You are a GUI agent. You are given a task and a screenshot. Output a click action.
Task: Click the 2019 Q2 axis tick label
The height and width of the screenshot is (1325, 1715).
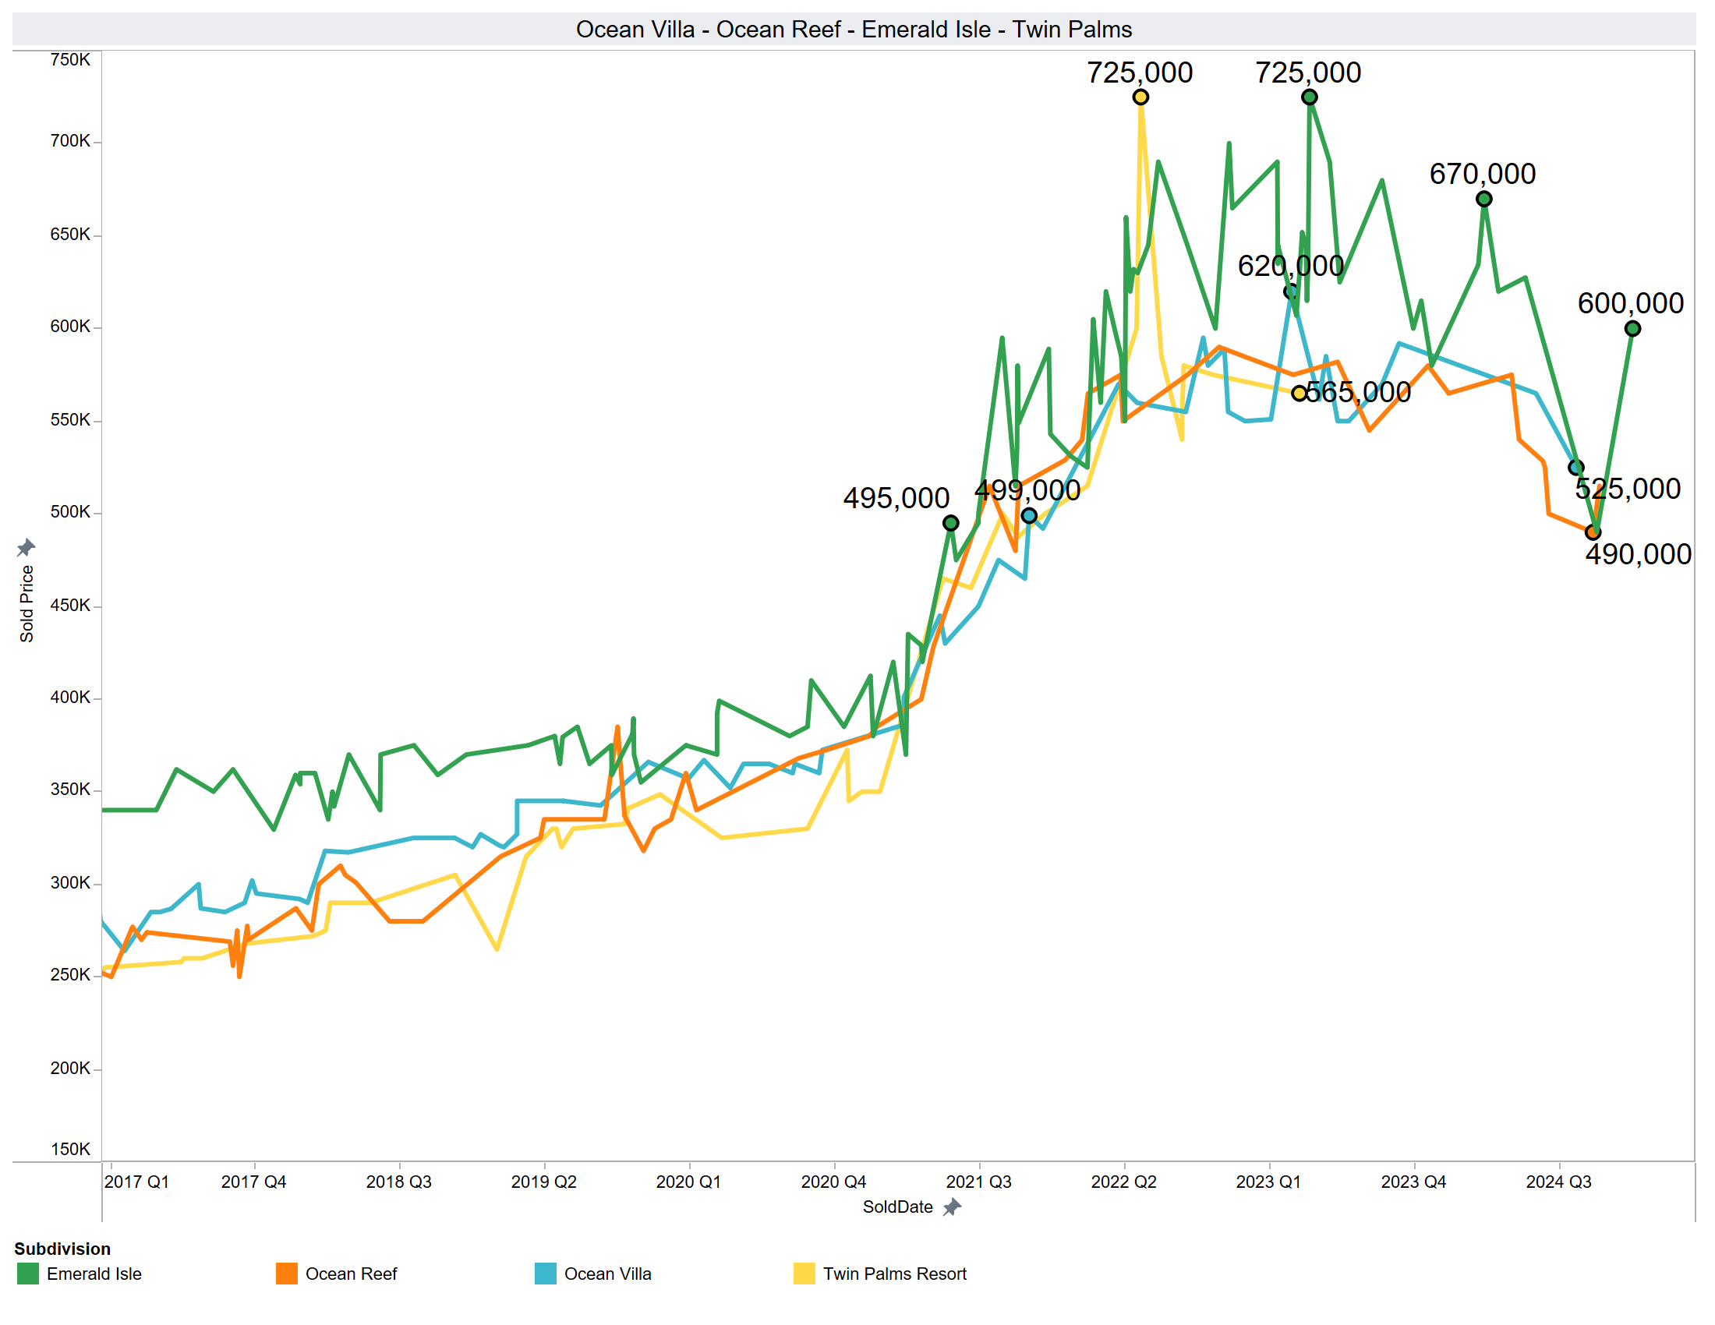tap(544, 1182)
